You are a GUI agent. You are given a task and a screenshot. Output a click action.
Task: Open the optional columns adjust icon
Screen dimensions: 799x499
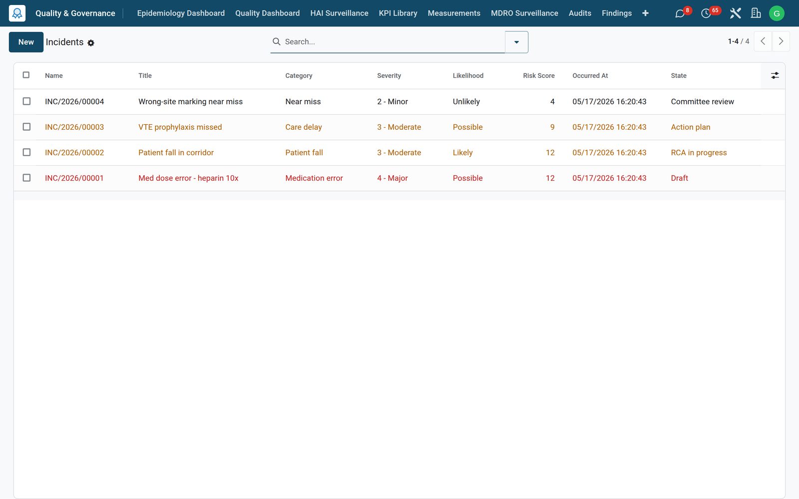tap(775, 76)
